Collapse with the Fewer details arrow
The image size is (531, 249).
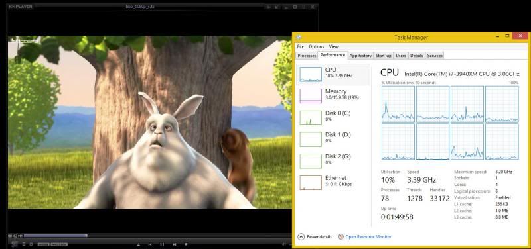(301, 237)
